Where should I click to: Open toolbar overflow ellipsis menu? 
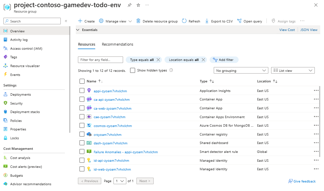[x=302, y=21]
